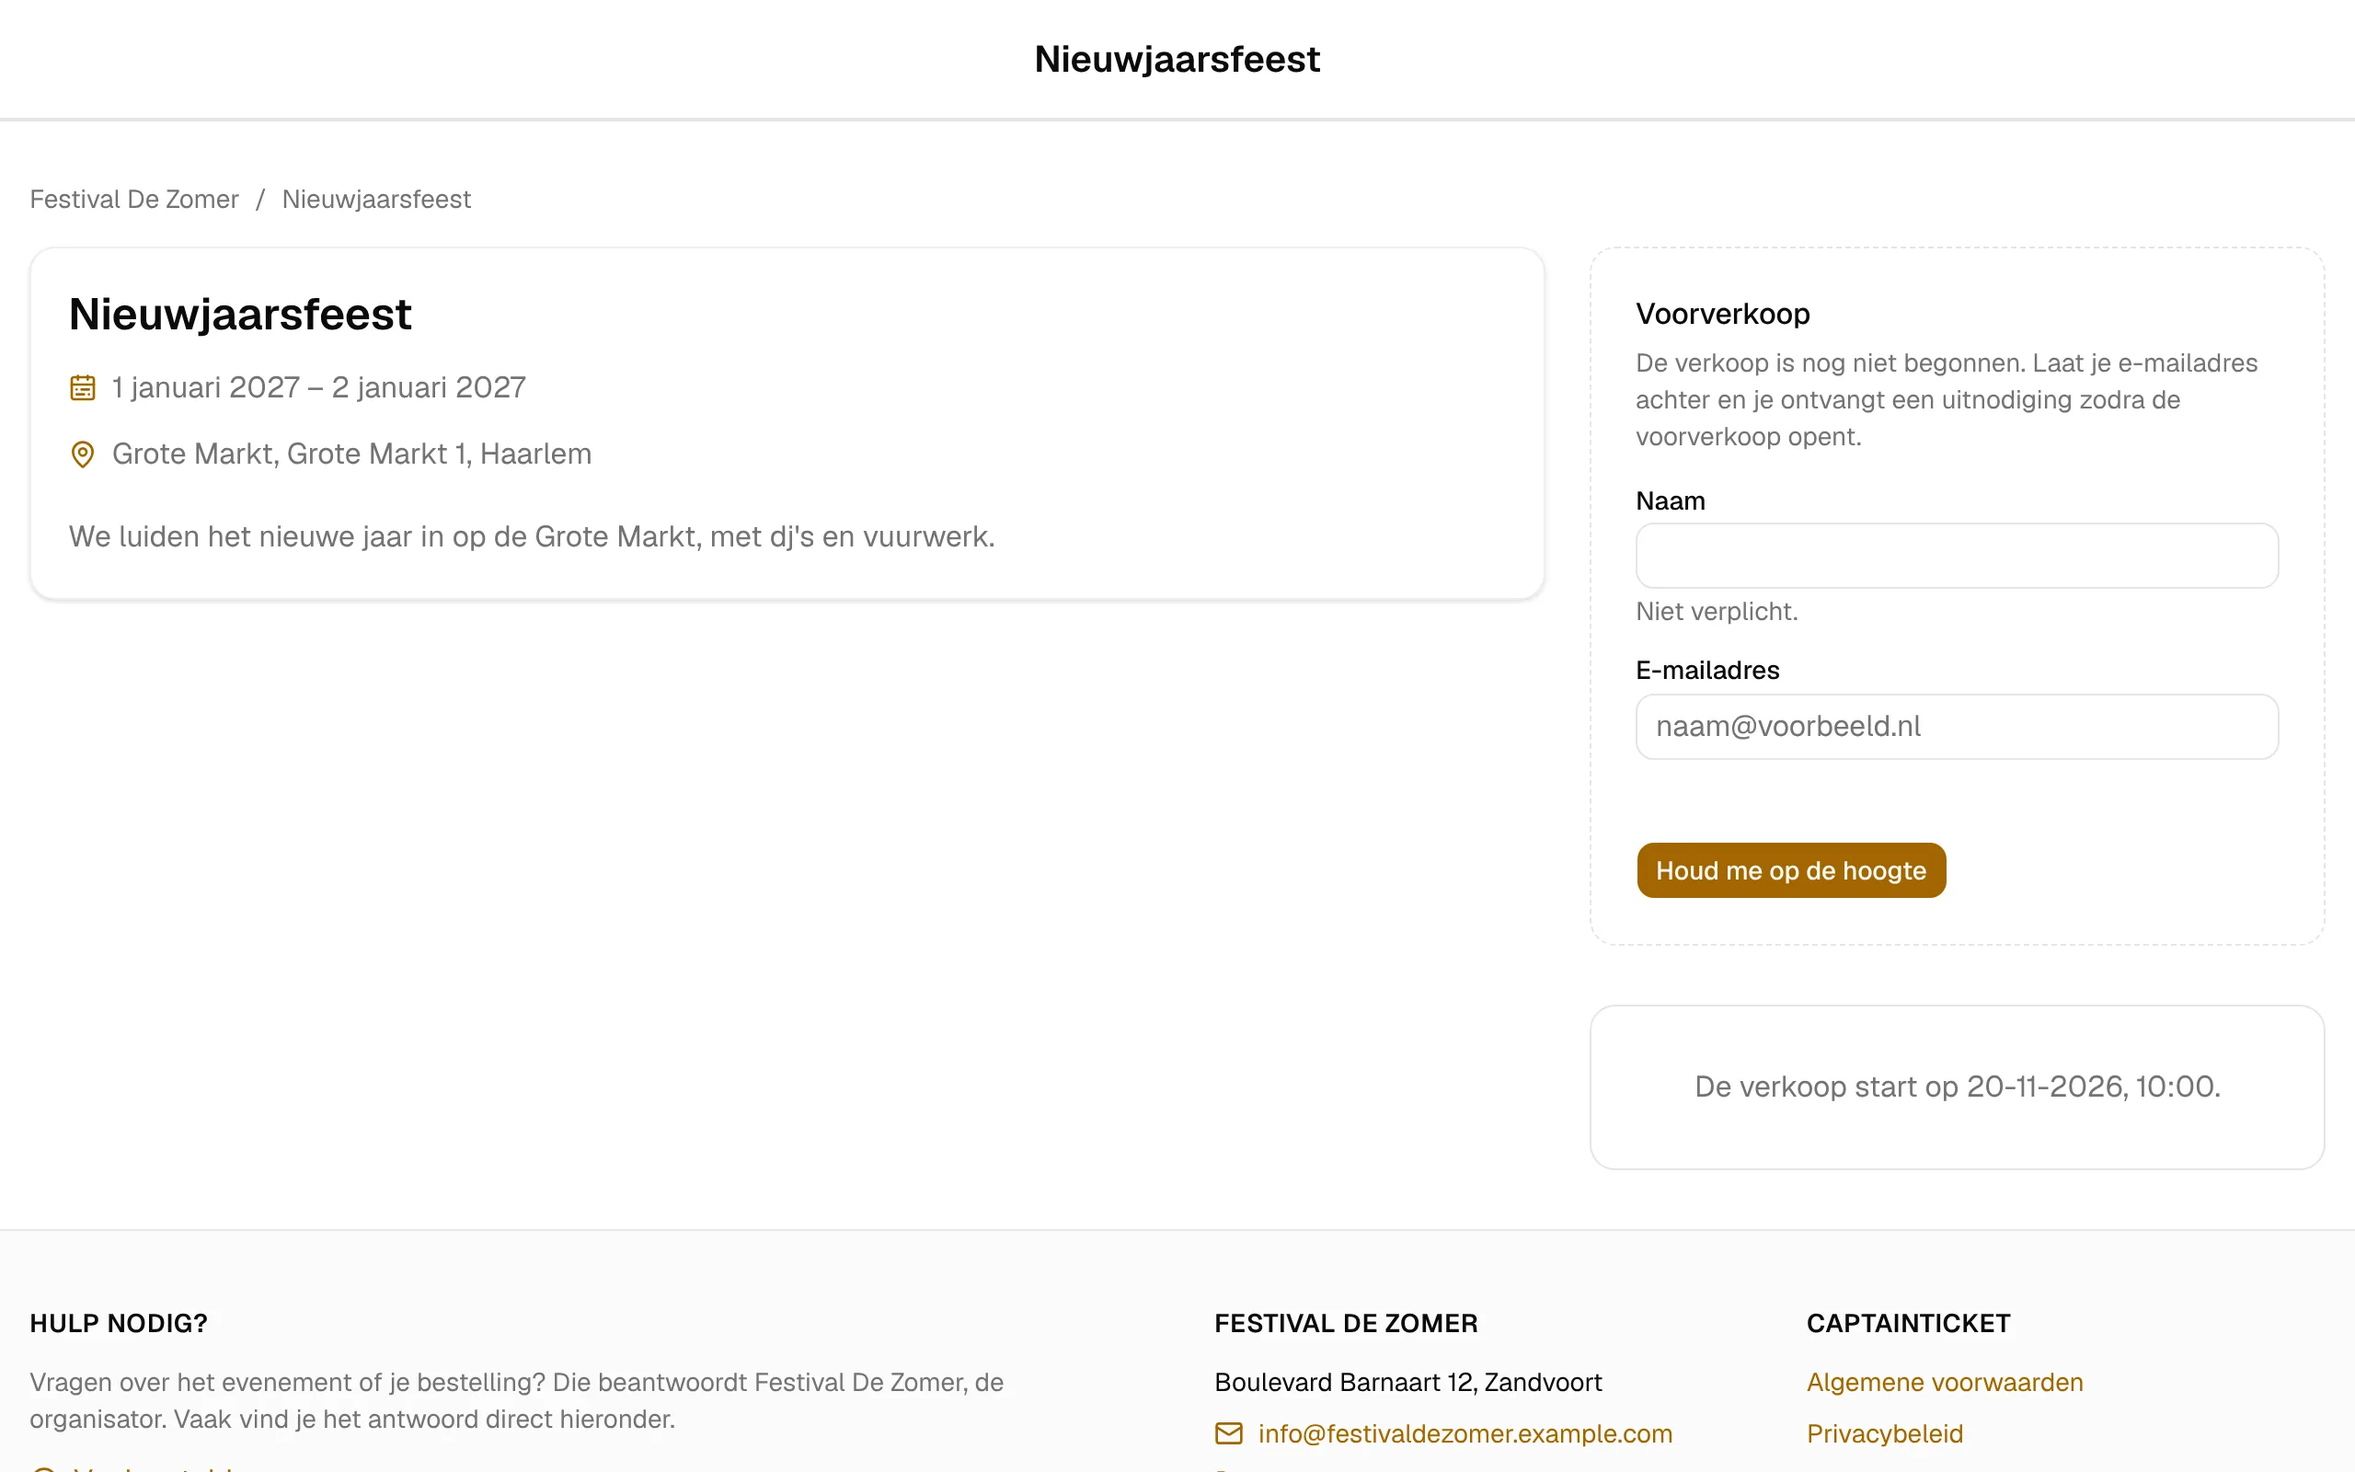The height and width of the screenshot is (1472, 2355).
Task: Click the paragraph starting De verkoop is nog niet begonnen
Action: [1947, 399]
